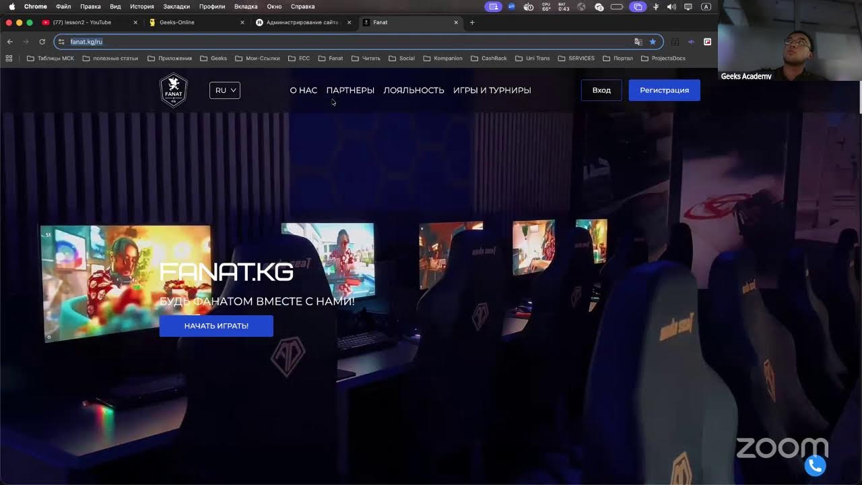Click the Bluetooth menu bar icon
Image resolution: width=862 pixels, height=485 pixels.
tap(655, 7)
